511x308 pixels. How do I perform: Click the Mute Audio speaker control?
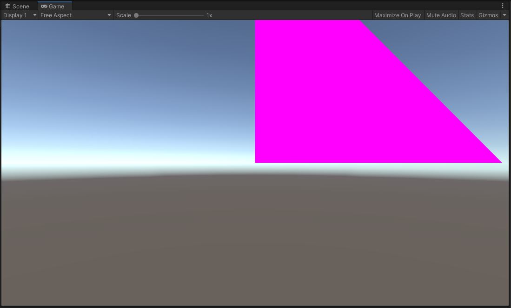click(x=441, y=15)
